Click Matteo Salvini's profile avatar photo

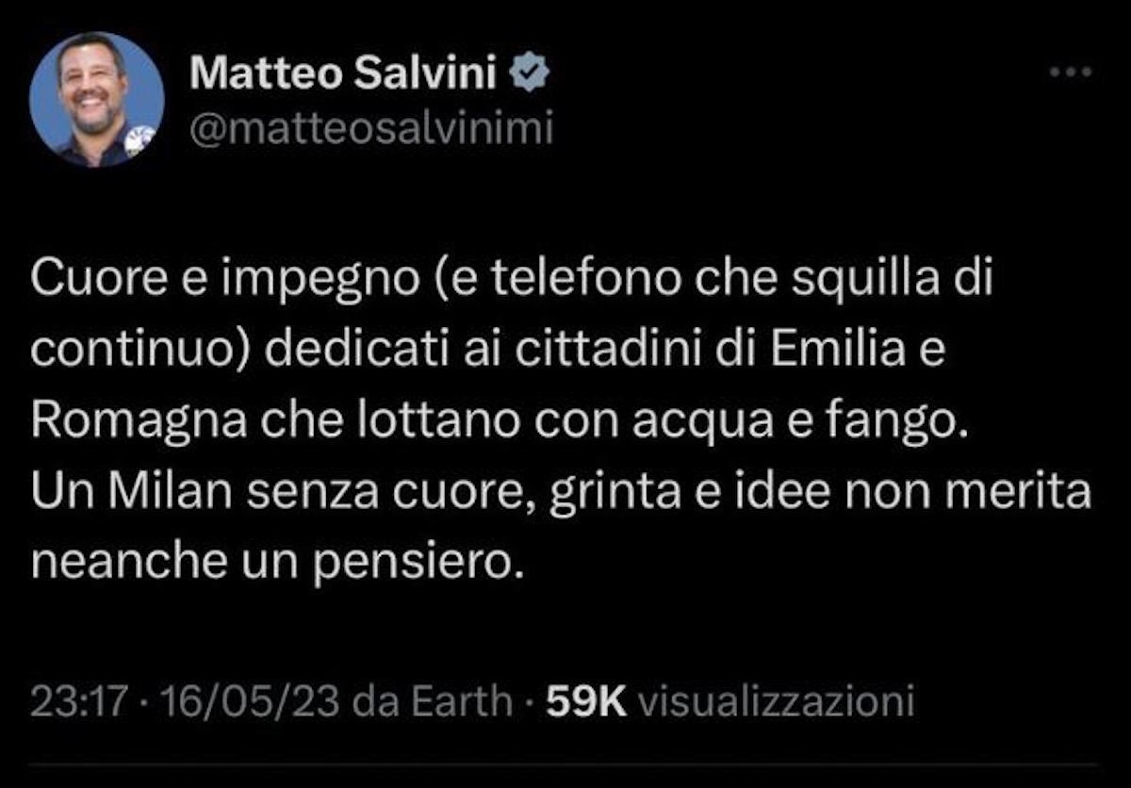[x=96, y=99]
